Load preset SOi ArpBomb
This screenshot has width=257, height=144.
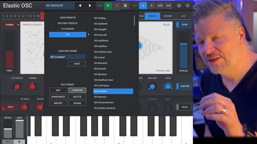coord(113,24)
